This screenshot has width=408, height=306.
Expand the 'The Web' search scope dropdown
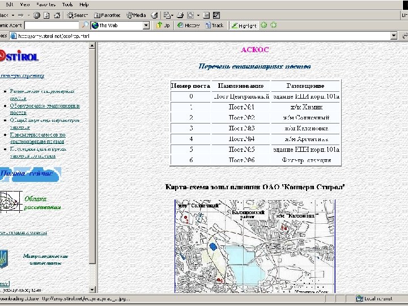click(x=146, y=25)
